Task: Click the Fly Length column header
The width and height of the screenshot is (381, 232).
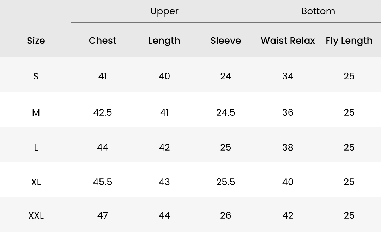Action: pos(349,41)
